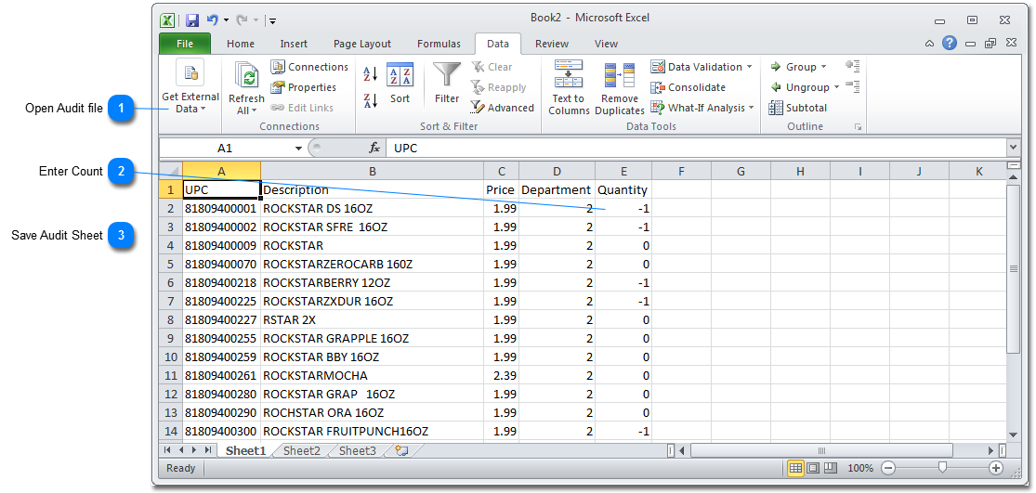
Task: Open the Sort dialog
Action: click(400, 84)
